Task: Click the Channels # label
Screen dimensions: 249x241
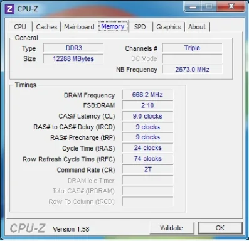Action: click(141, 48)
